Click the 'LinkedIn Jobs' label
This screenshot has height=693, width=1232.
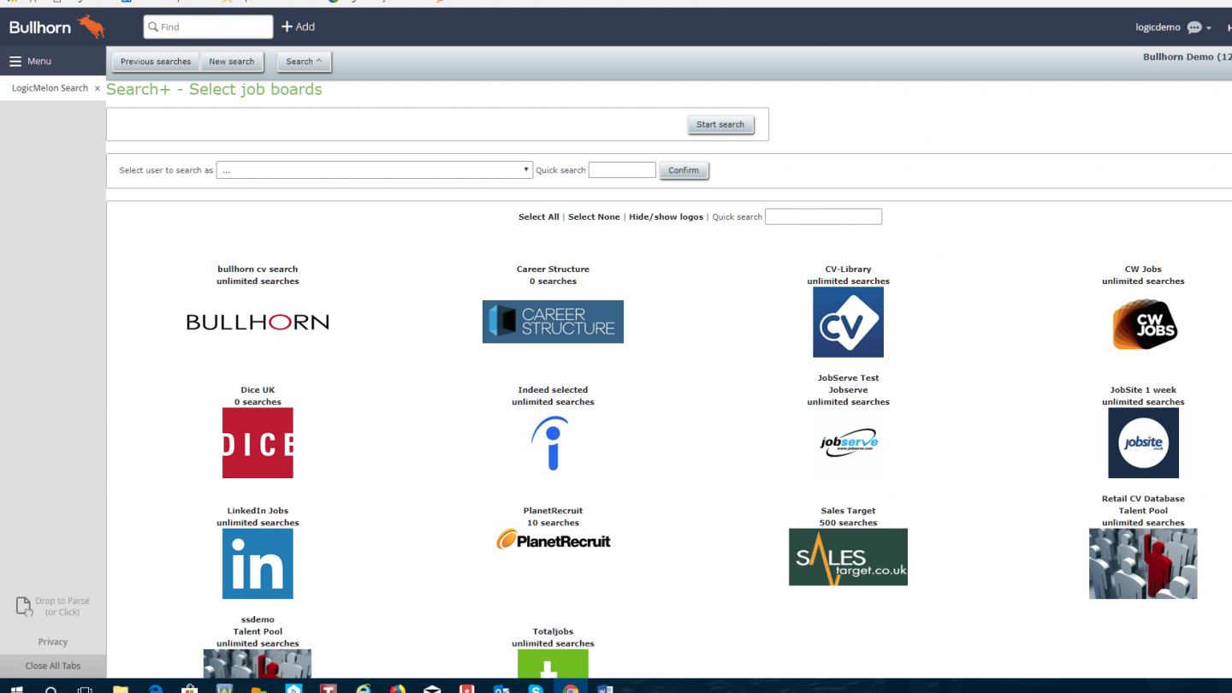[258, 511]
